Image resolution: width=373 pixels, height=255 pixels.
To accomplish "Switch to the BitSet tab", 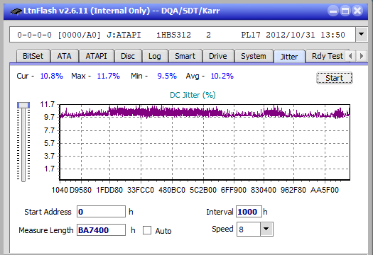I will pos(33,56).
